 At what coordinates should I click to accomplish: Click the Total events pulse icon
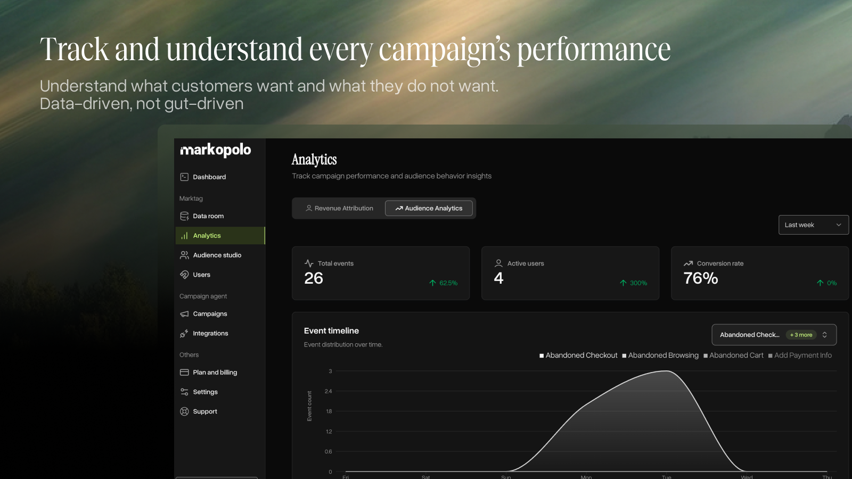309,263
